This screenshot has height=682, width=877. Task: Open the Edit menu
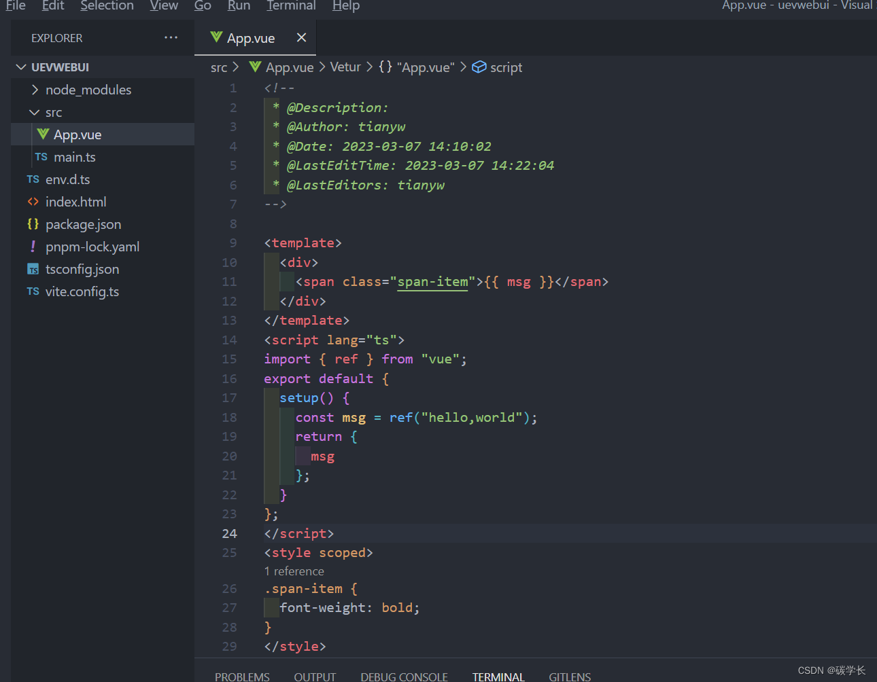point(53,5)
